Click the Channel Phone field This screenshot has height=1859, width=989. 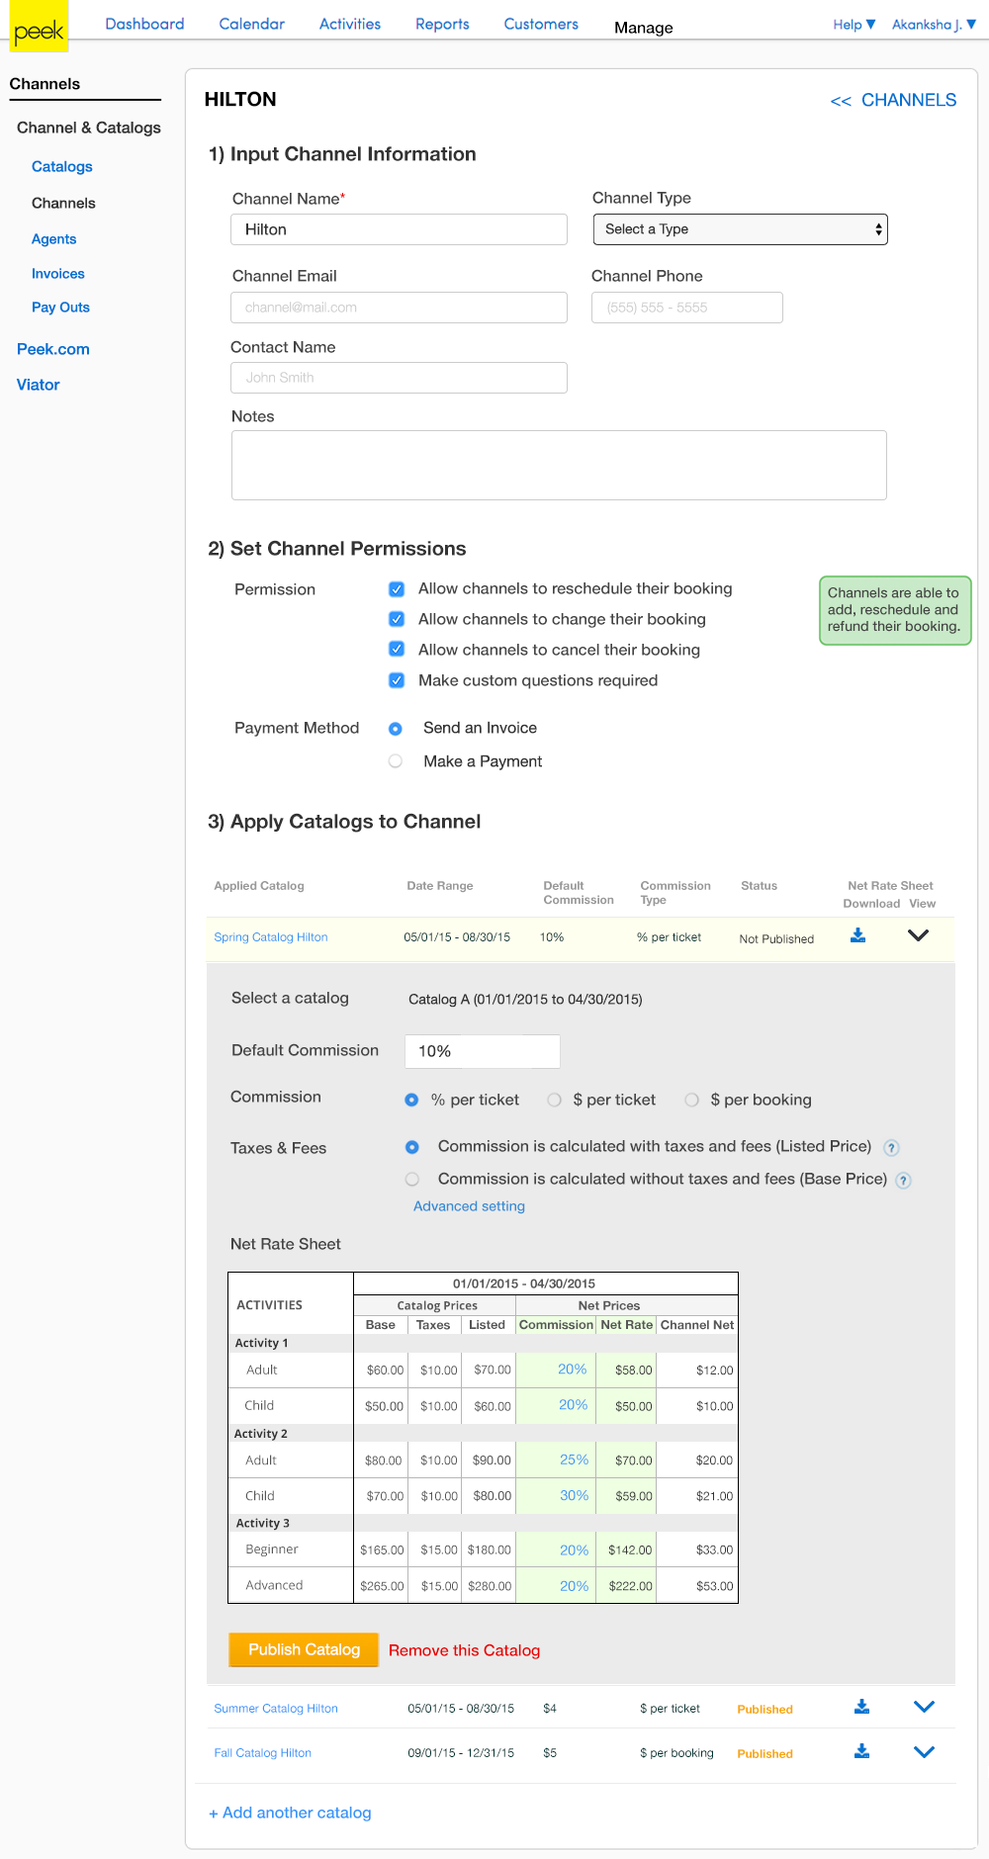pos(687,308)
